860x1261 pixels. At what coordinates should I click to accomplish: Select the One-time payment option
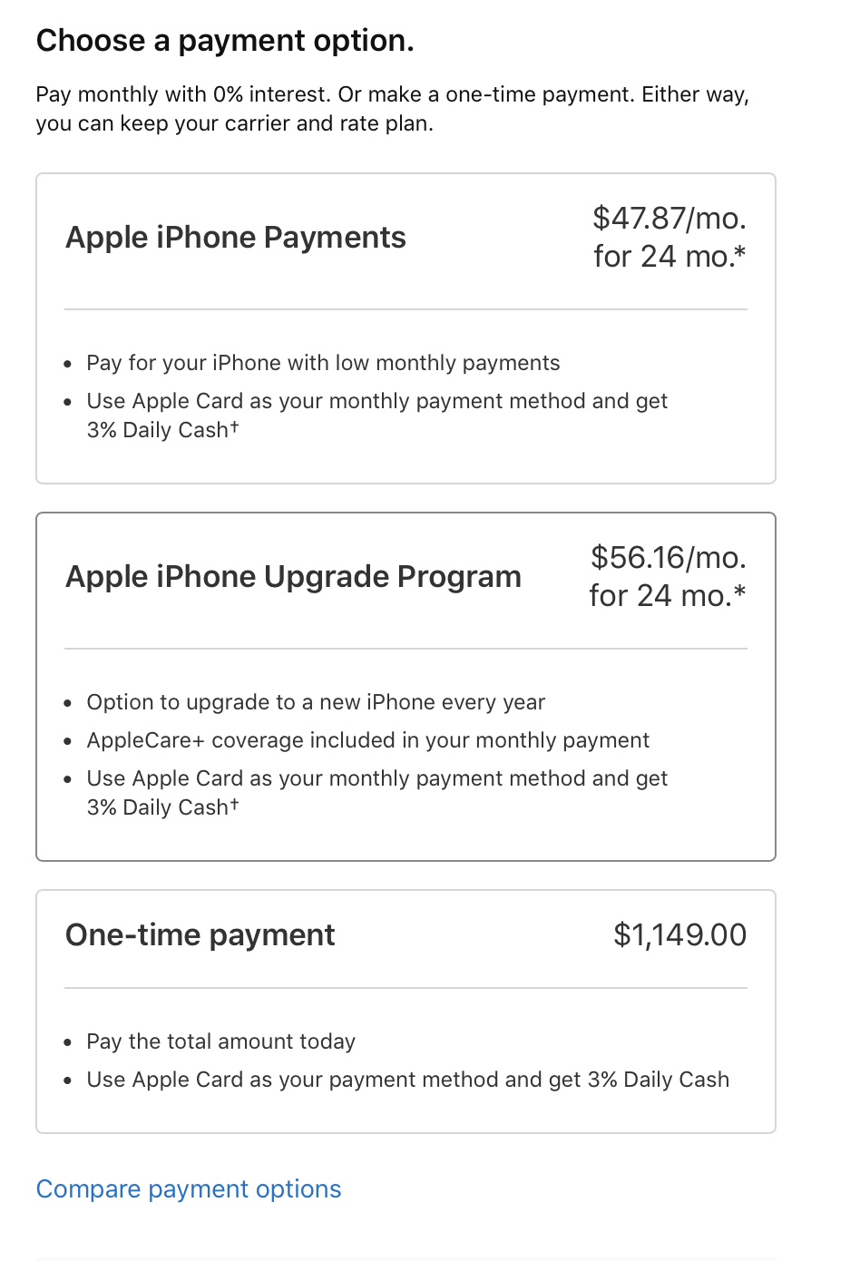[200, 935]
